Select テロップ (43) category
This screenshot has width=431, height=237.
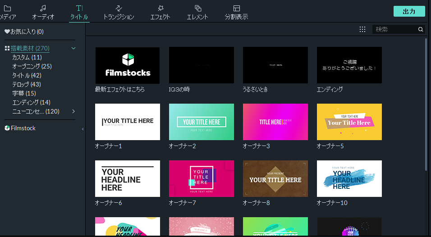coord(27,84)
